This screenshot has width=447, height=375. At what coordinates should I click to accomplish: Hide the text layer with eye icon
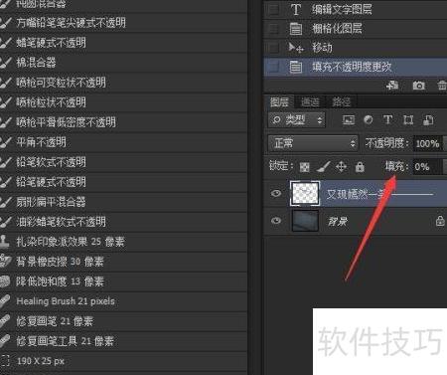[x=276, y=194]
